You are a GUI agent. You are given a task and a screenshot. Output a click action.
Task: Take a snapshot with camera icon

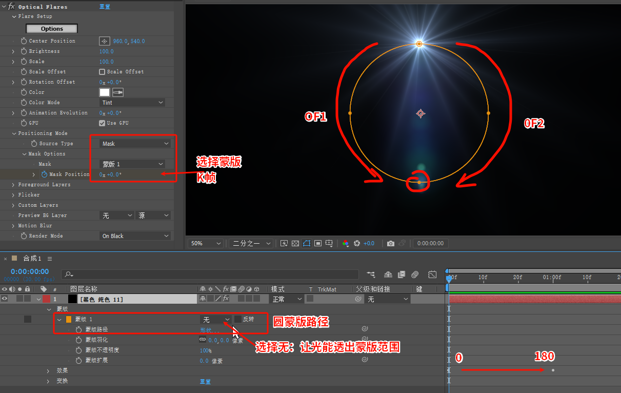tap(391, 243)
